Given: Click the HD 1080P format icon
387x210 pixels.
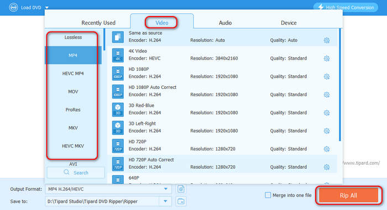Looking at the screenshot, I should pyautogui.click(x=118, y=73).
